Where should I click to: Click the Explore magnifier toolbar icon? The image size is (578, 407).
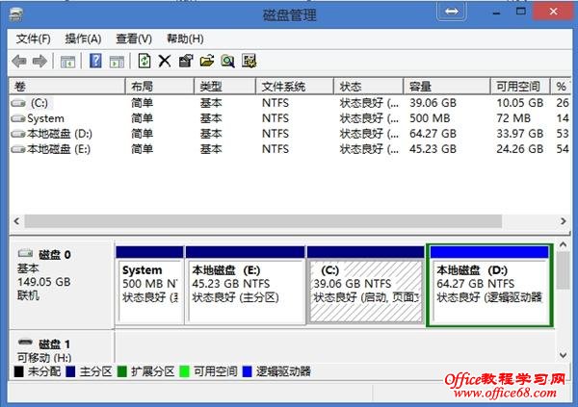227,62
